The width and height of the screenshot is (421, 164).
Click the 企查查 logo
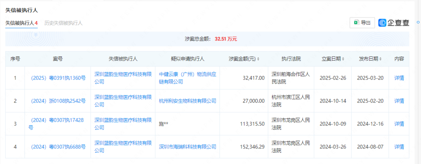(394, 23)
